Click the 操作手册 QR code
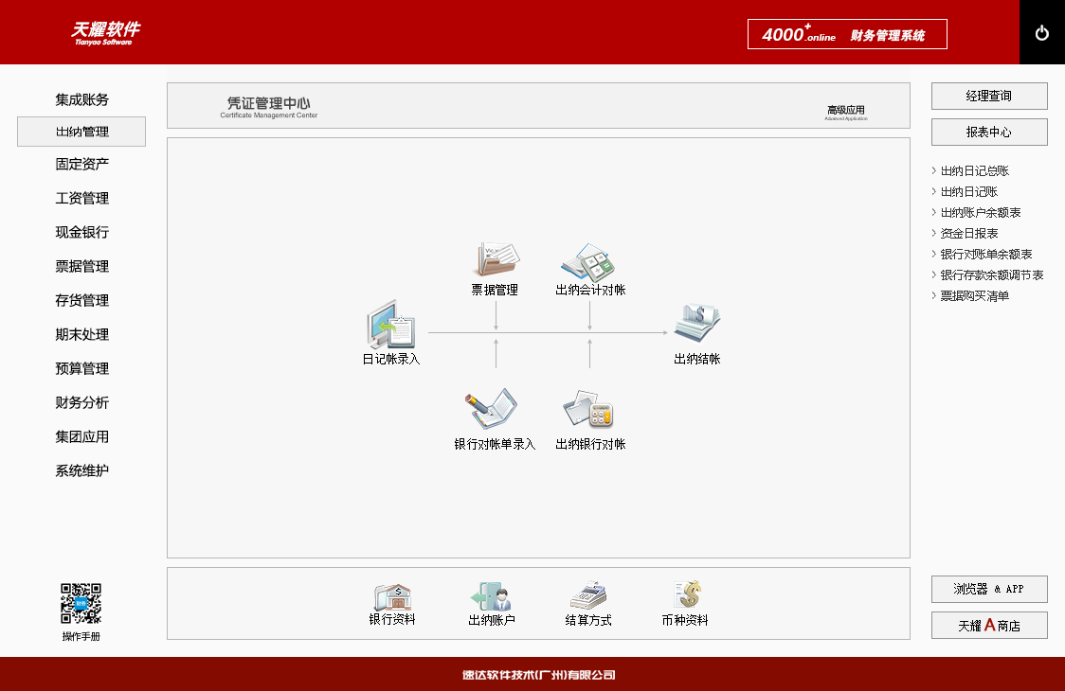 click(81, 603)
